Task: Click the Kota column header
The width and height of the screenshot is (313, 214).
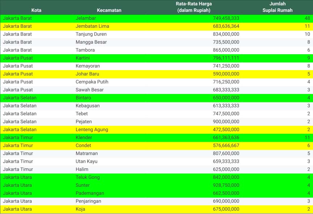Action: 36,10
